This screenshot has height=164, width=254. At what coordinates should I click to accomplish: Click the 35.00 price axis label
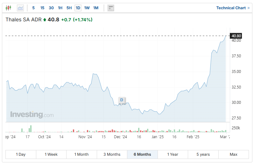coord(236,72)
